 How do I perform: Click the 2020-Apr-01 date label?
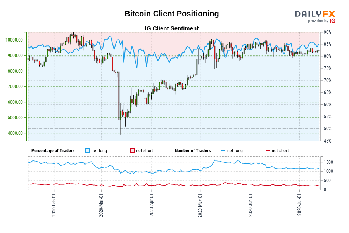pos(152,205)
